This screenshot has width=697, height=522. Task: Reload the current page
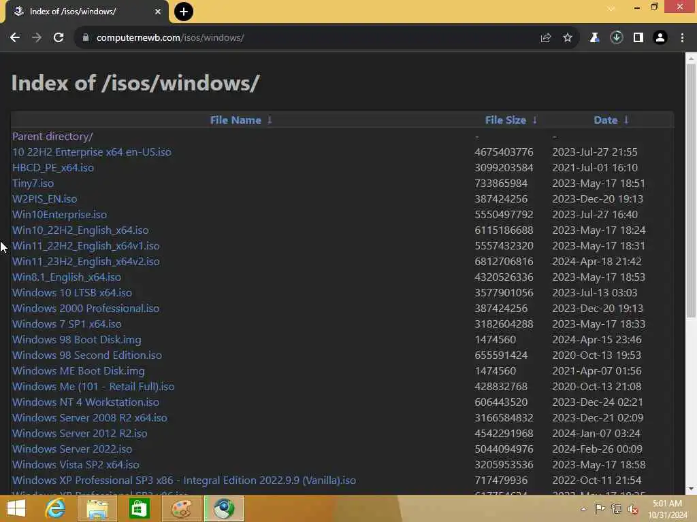coord(59,38)
